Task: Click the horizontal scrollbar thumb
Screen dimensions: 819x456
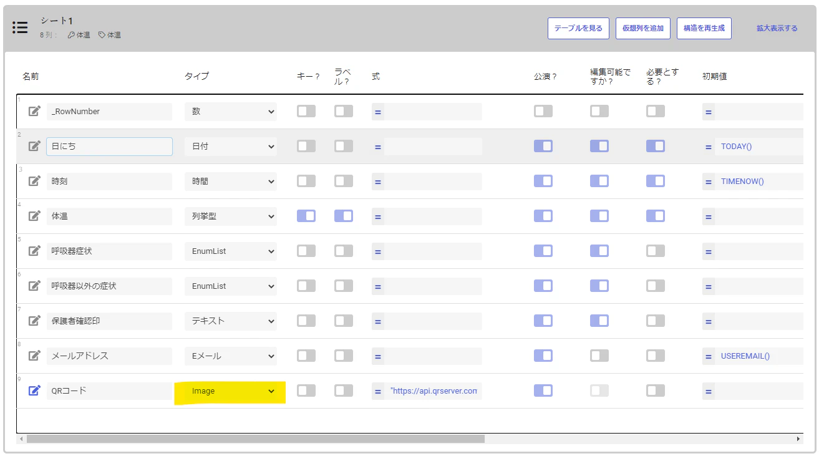Action: 256,439
